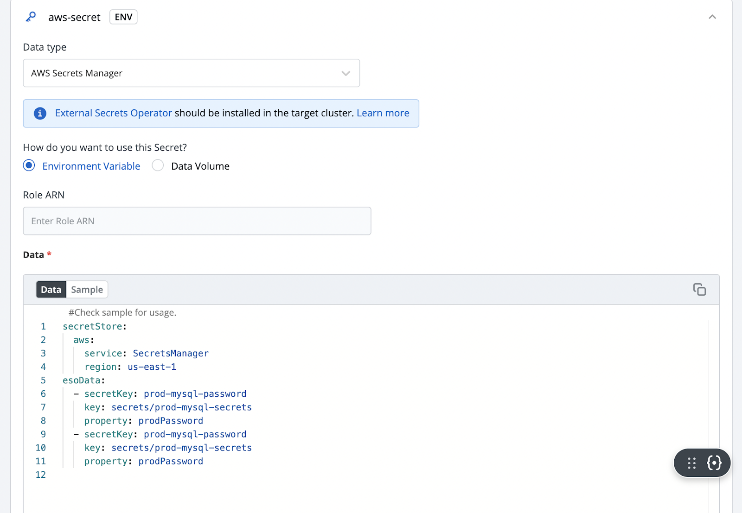Click the ENV badge
Image resolution: width=742 pixels, height=513 pixels.
[x=123, y=17]
